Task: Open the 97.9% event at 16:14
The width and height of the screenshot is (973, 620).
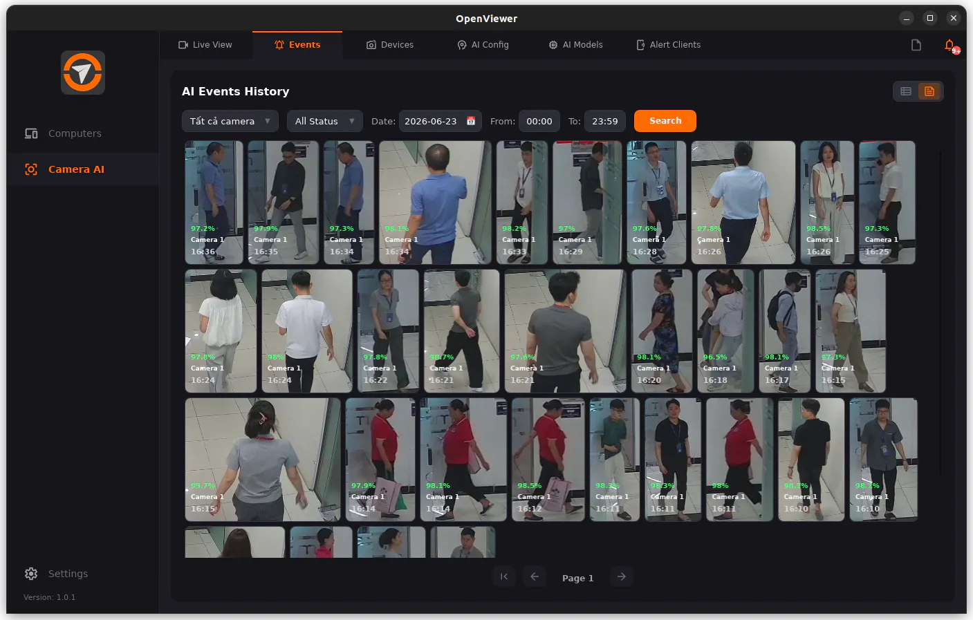Action: [380, 460]
